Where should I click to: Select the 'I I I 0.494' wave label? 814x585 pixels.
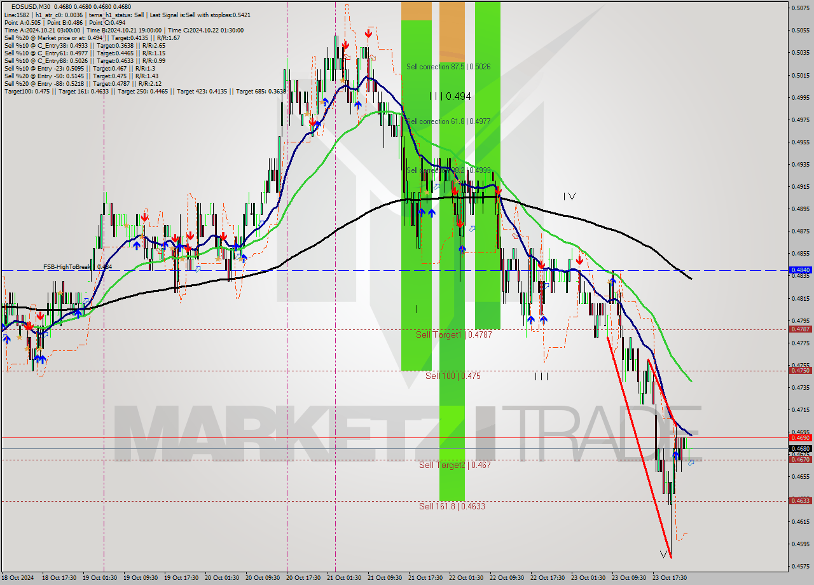450,96
